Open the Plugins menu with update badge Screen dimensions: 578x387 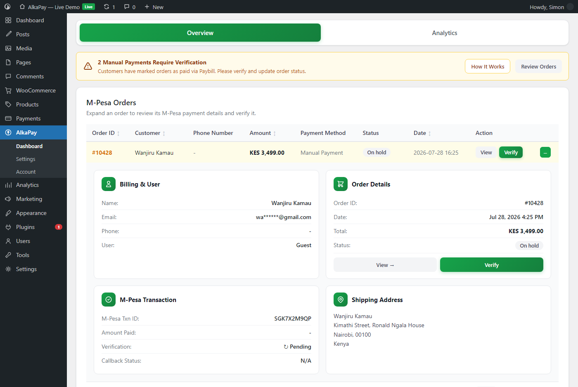[33, 227]
